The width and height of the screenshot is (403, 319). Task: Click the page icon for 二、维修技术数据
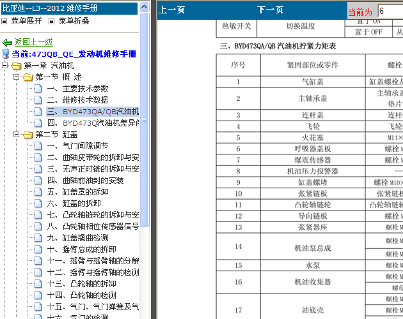coord(38,100)
